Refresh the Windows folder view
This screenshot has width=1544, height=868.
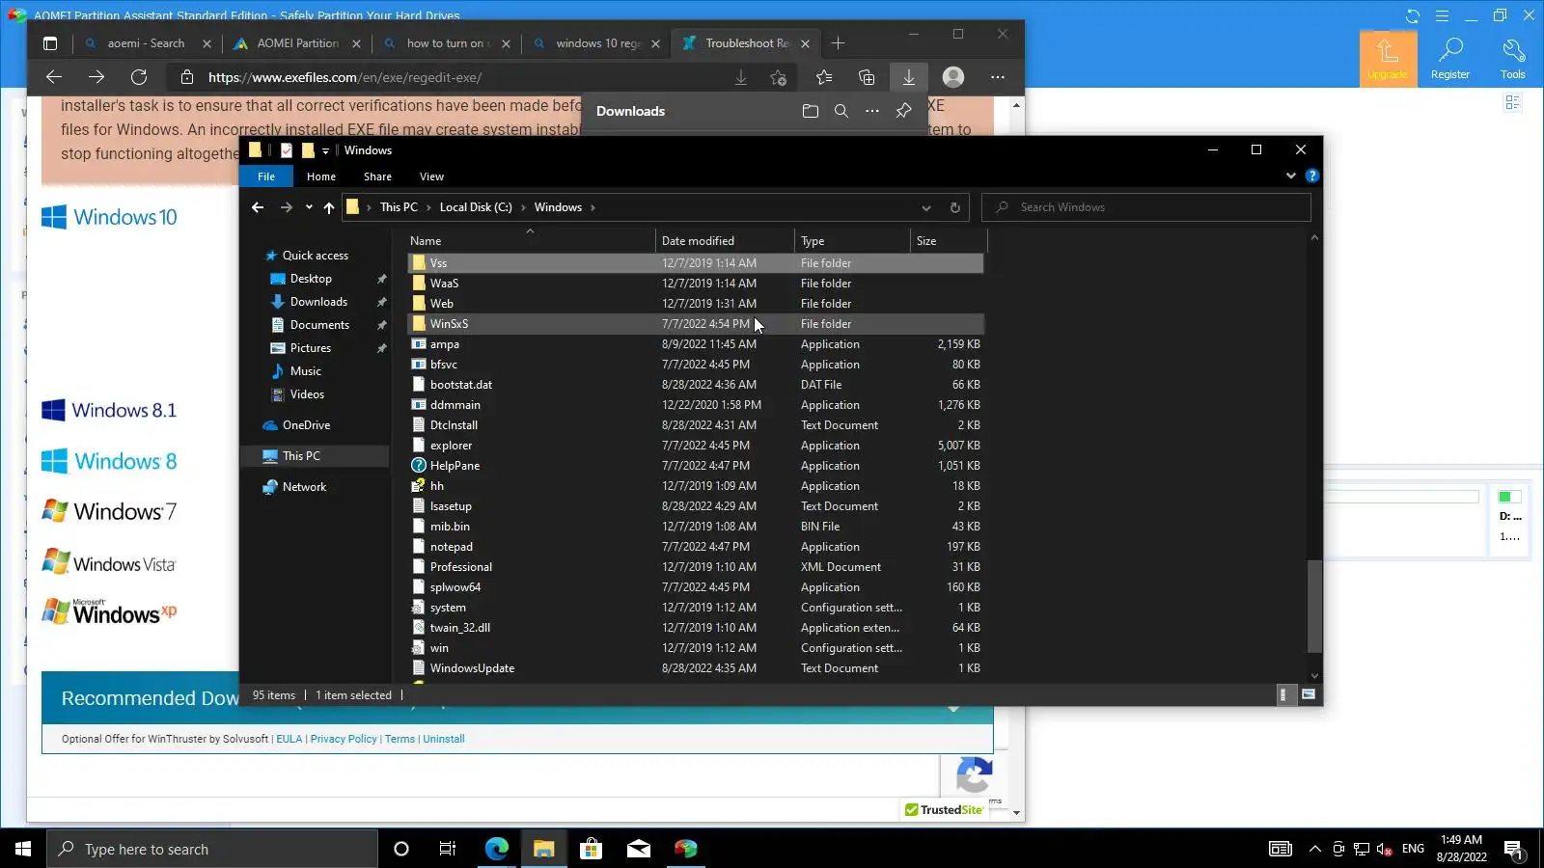point(954,207)
